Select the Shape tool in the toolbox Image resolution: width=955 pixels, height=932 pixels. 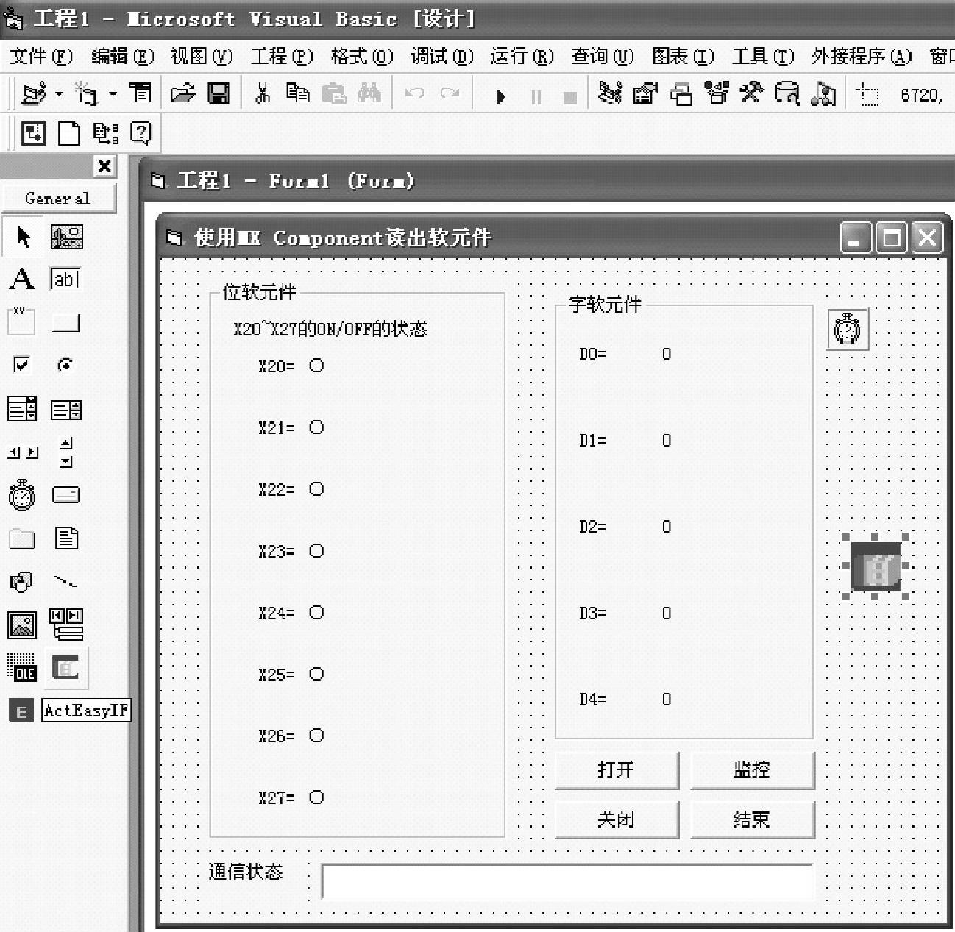coord(21,582)
